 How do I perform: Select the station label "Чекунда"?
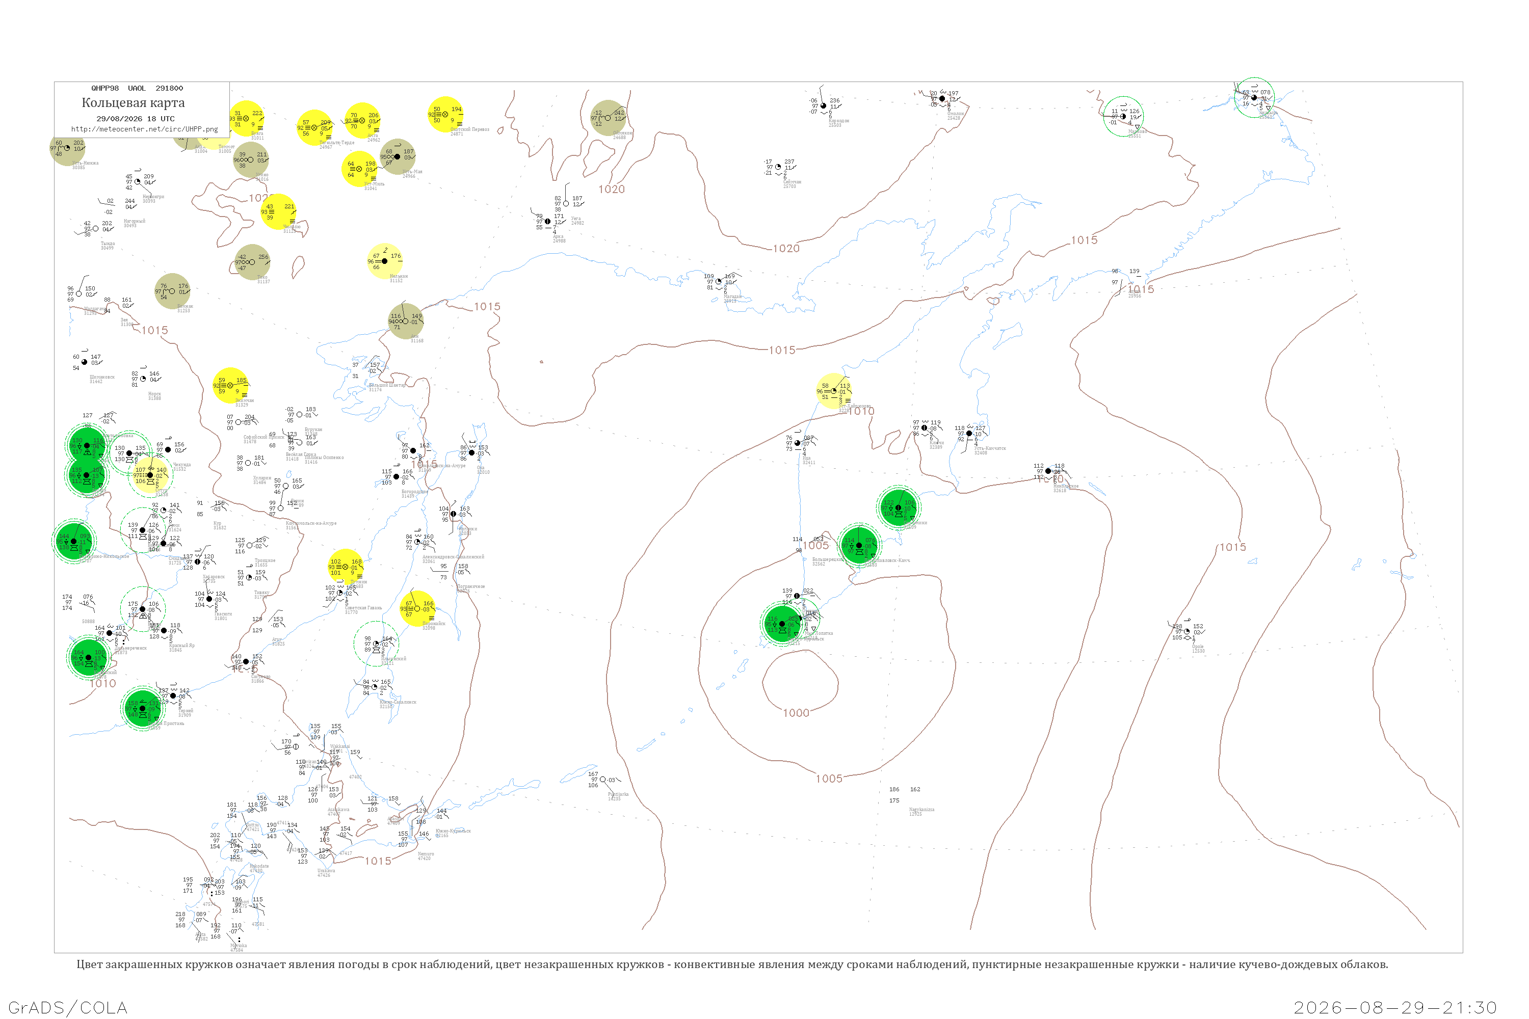[182, 465]
